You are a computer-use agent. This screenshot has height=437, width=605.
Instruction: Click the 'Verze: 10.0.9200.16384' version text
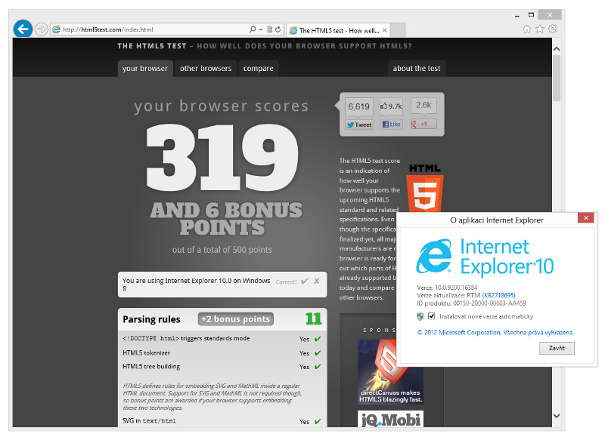pos(447,288)
